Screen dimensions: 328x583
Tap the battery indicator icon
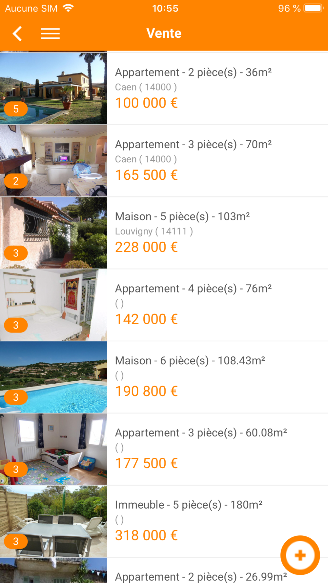coord(313,8)
